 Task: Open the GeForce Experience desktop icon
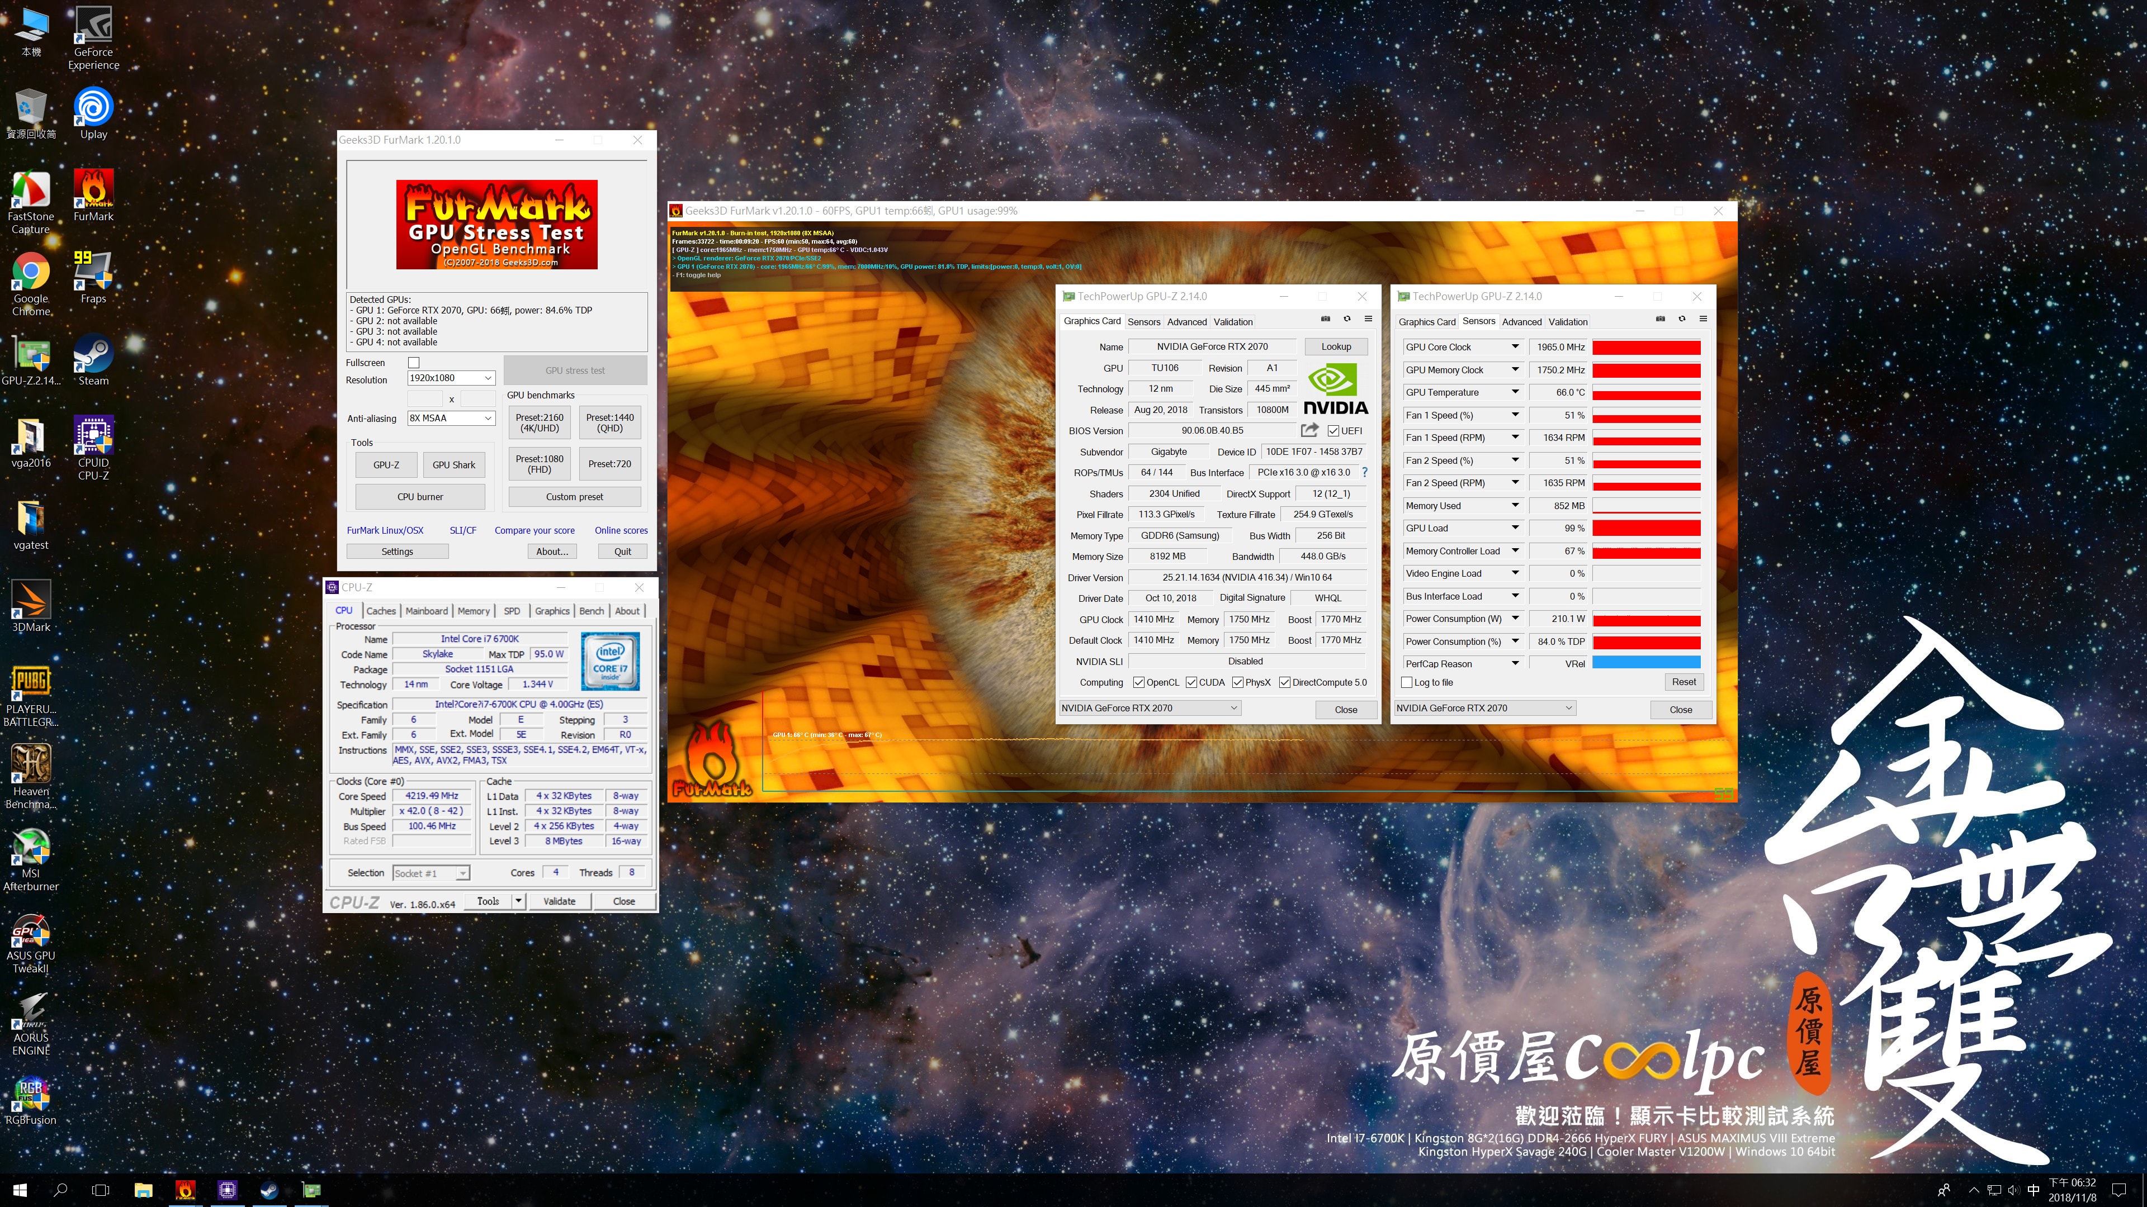93,39
